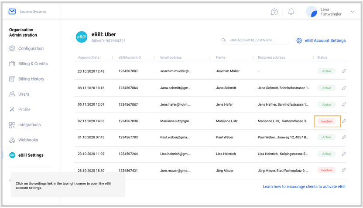This screenshot has width=363, height=208.
Task: Click the Integrations squares icon
Action: coord(12,125)
